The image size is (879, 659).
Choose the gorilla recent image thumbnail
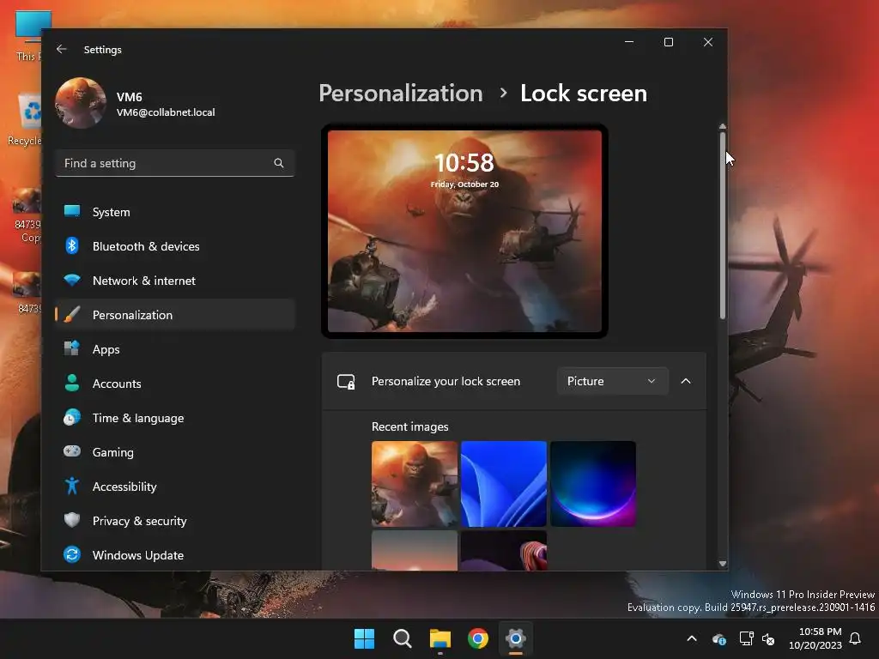tap(415, 484)
